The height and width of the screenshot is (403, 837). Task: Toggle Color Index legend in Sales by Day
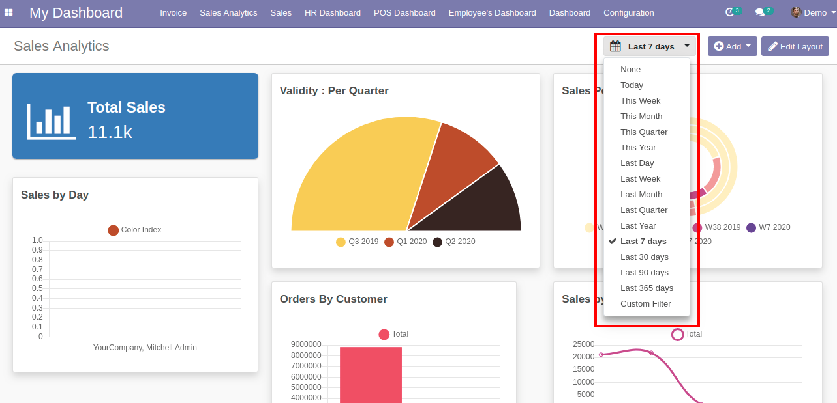click(134, 230)
